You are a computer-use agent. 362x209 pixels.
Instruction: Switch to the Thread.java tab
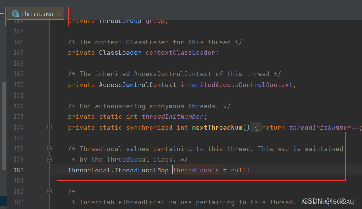click(36, 14)
